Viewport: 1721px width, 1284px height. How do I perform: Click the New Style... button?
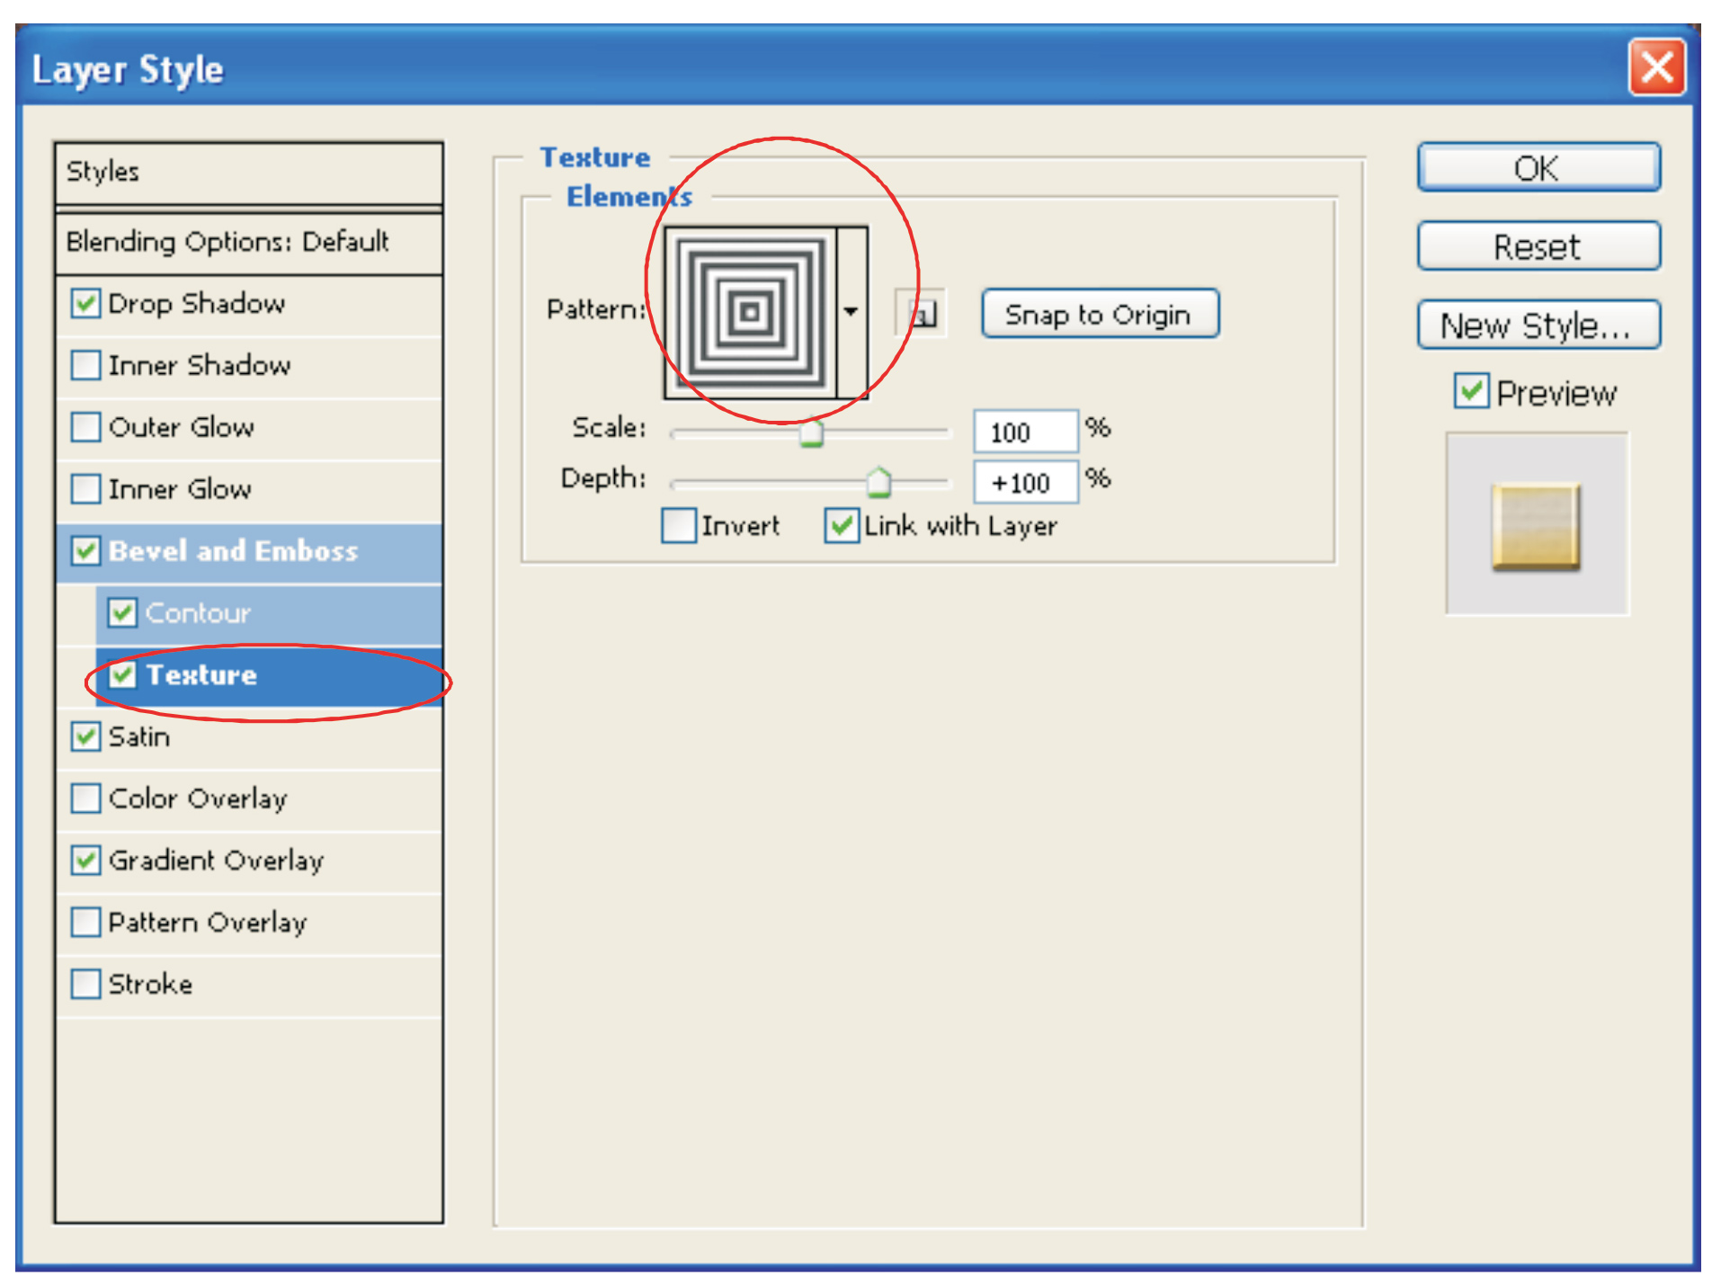[x=1538, y=325]
